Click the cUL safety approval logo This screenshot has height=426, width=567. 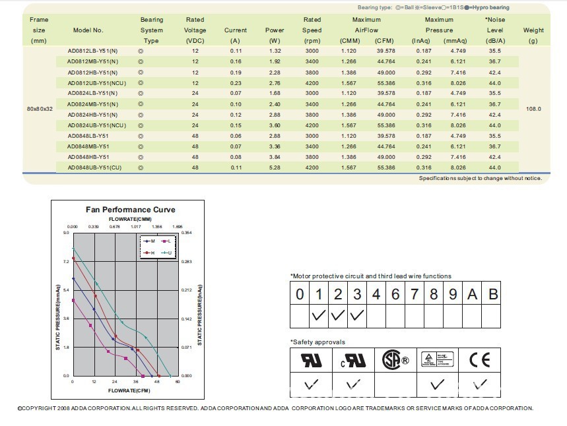click(x=352, y=360)
